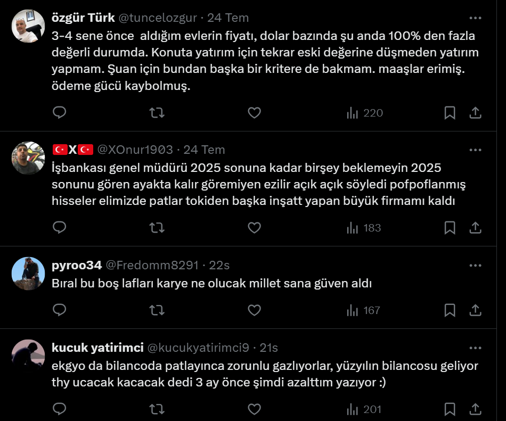Click pyroo34's profile picture
This screenshot has width=506, height=421.
point(28,273)
